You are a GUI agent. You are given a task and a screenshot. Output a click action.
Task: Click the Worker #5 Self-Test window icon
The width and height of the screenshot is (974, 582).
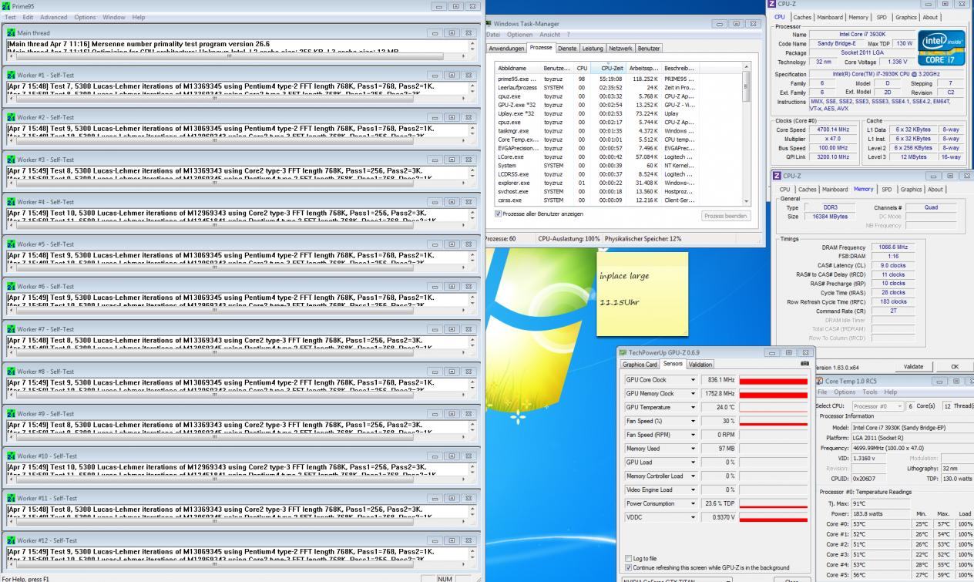(11, 244)
